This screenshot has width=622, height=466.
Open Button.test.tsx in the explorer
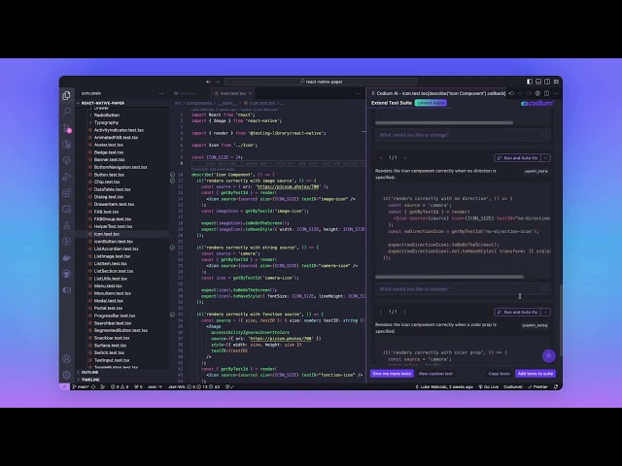[x=109, y=175]
